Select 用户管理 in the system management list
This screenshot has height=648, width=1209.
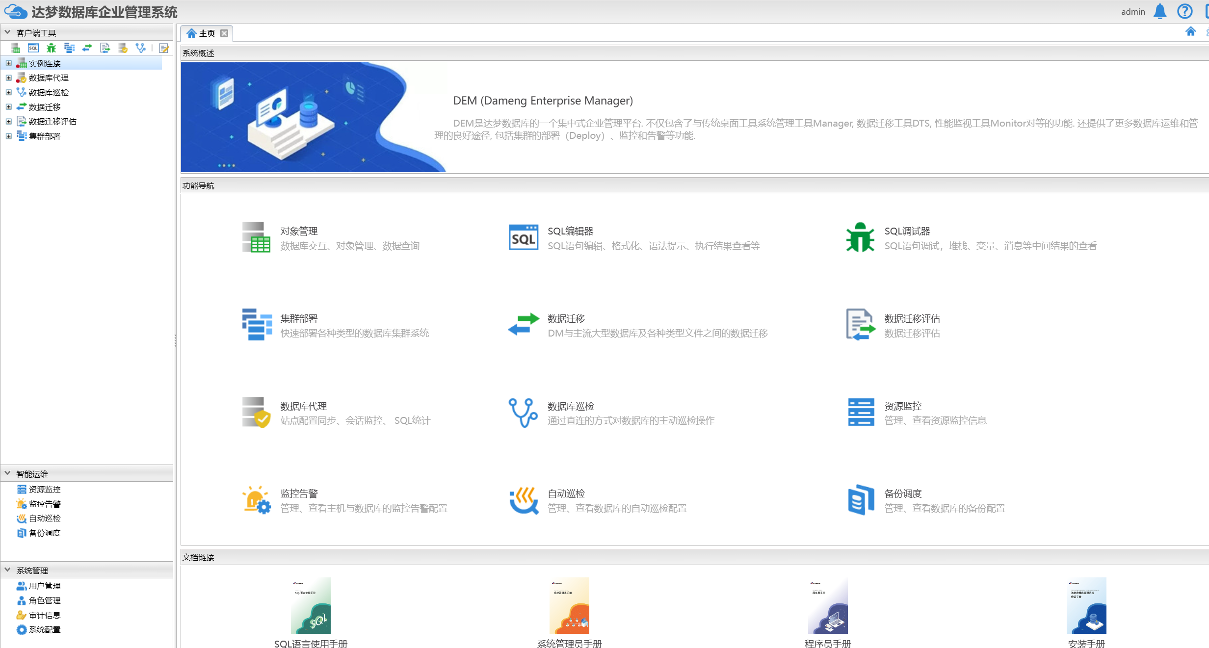point(44,586)
